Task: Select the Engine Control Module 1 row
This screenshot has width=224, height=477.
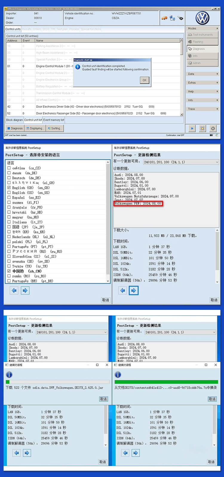Action: (x=93, y=66)
